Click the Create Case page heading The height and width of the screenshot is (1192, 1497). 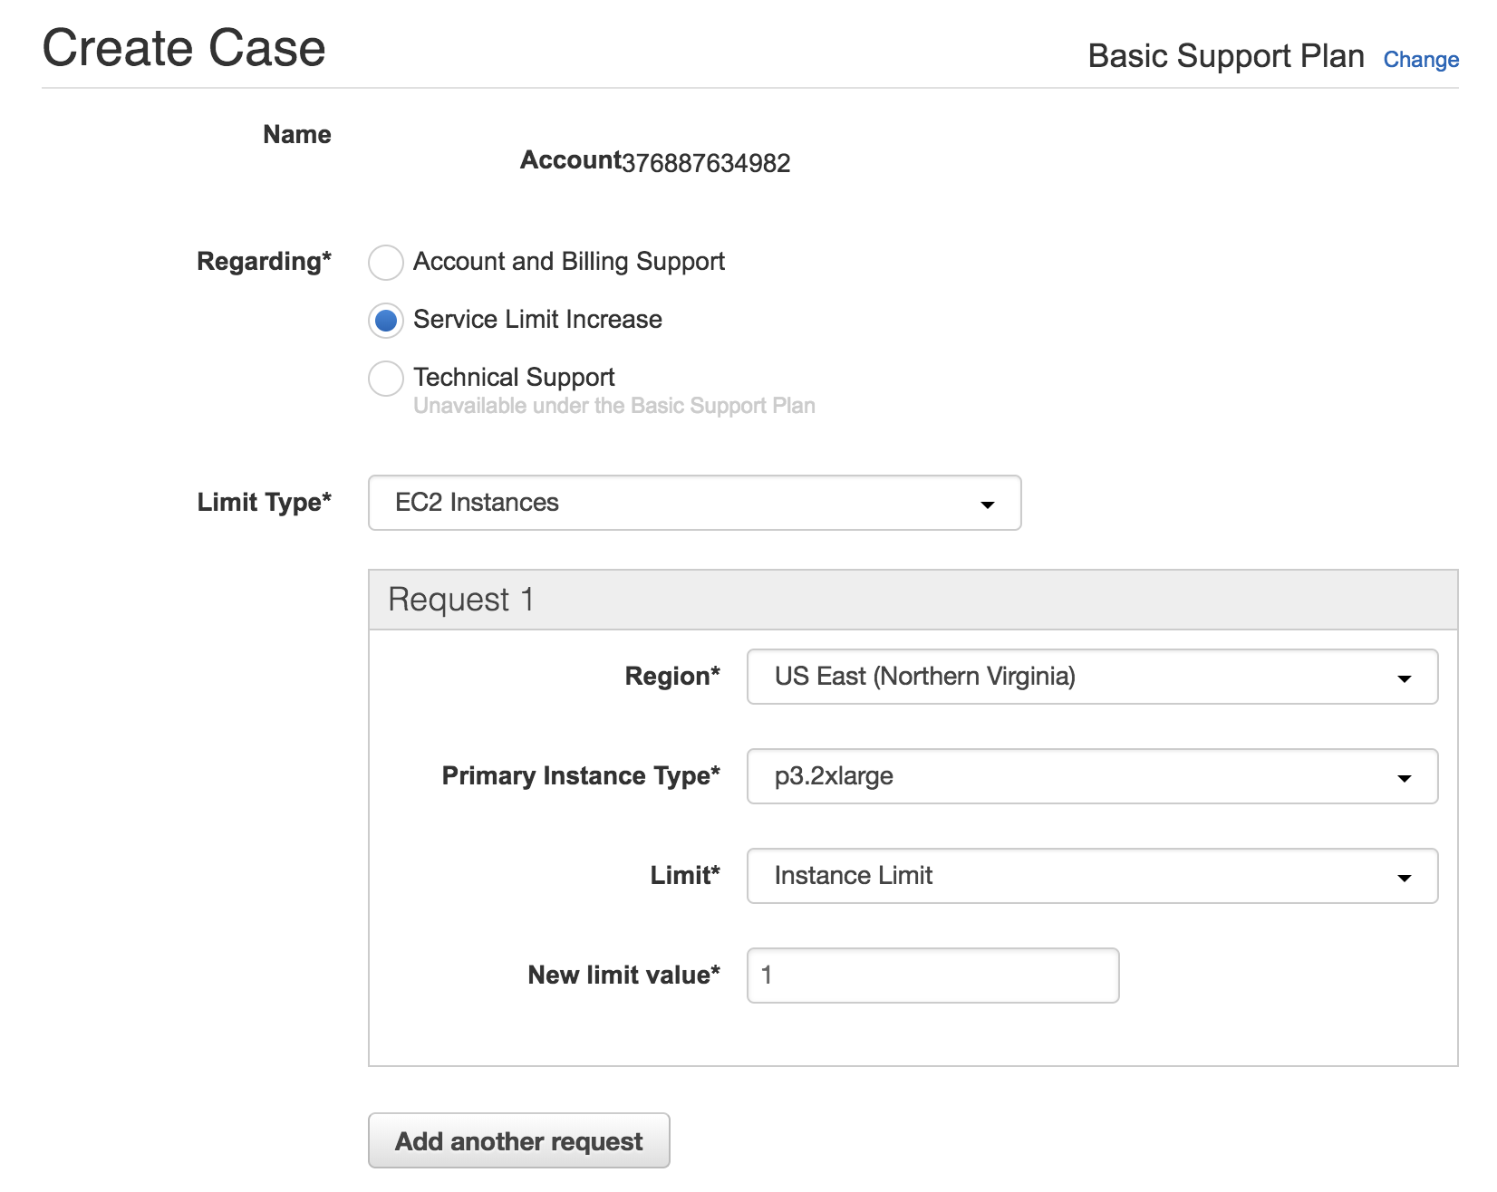(x=184, y=48)
